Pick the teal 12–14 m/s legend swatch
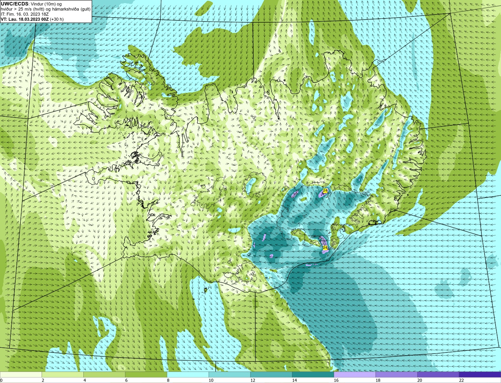This screenshot has height=383, width=501. click(x=271, y=374)
